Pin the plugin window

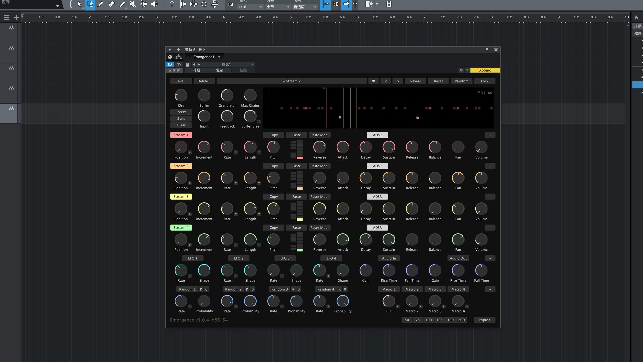[x=487, y=50]
